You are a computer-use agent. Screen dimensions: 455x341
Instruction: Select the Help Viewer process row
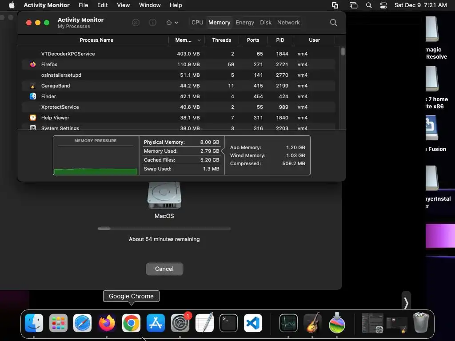tap(179, 118)
